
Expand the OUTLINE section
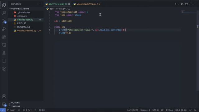15,103
